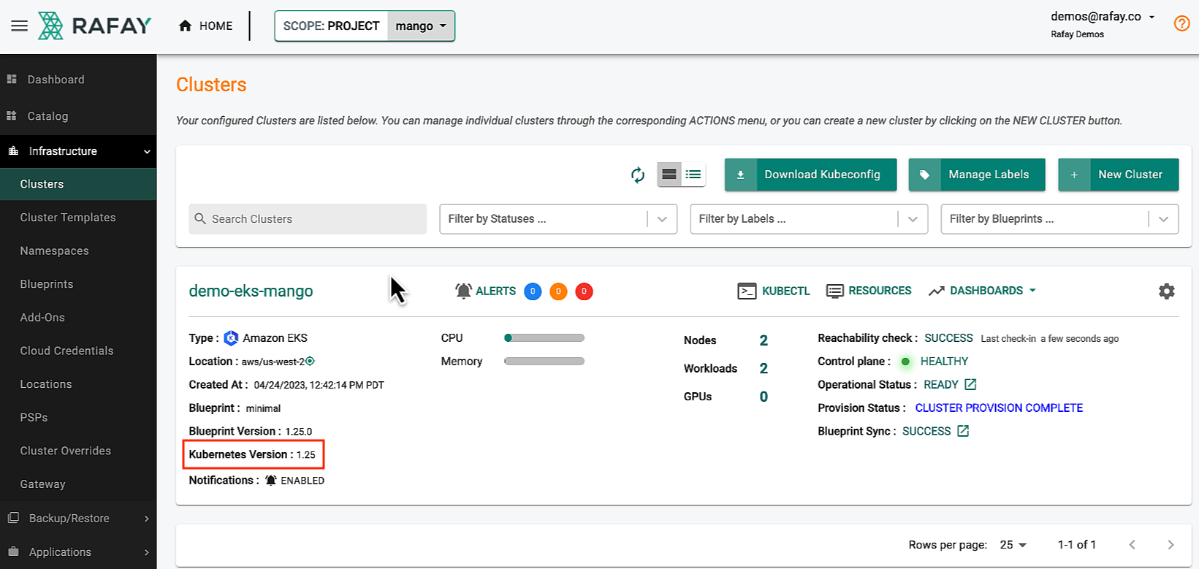Open PSPs in sidebar
The width and height of the screenshot is (1199, 569).
click(78, 418)
